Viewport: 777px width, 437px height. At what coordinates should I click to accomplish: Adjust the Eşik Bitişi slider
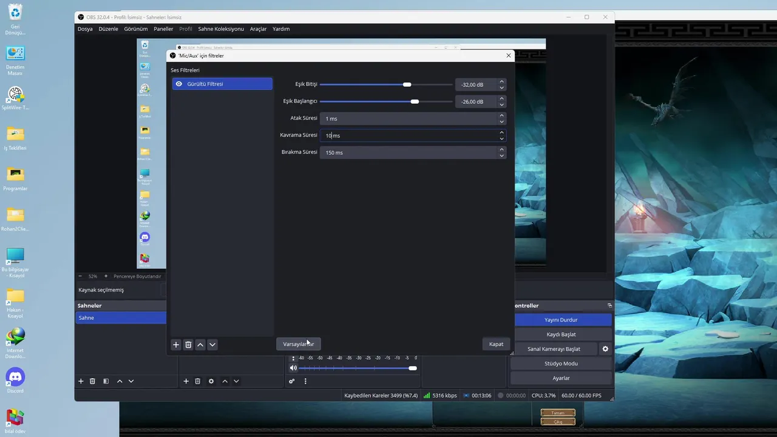385,84
